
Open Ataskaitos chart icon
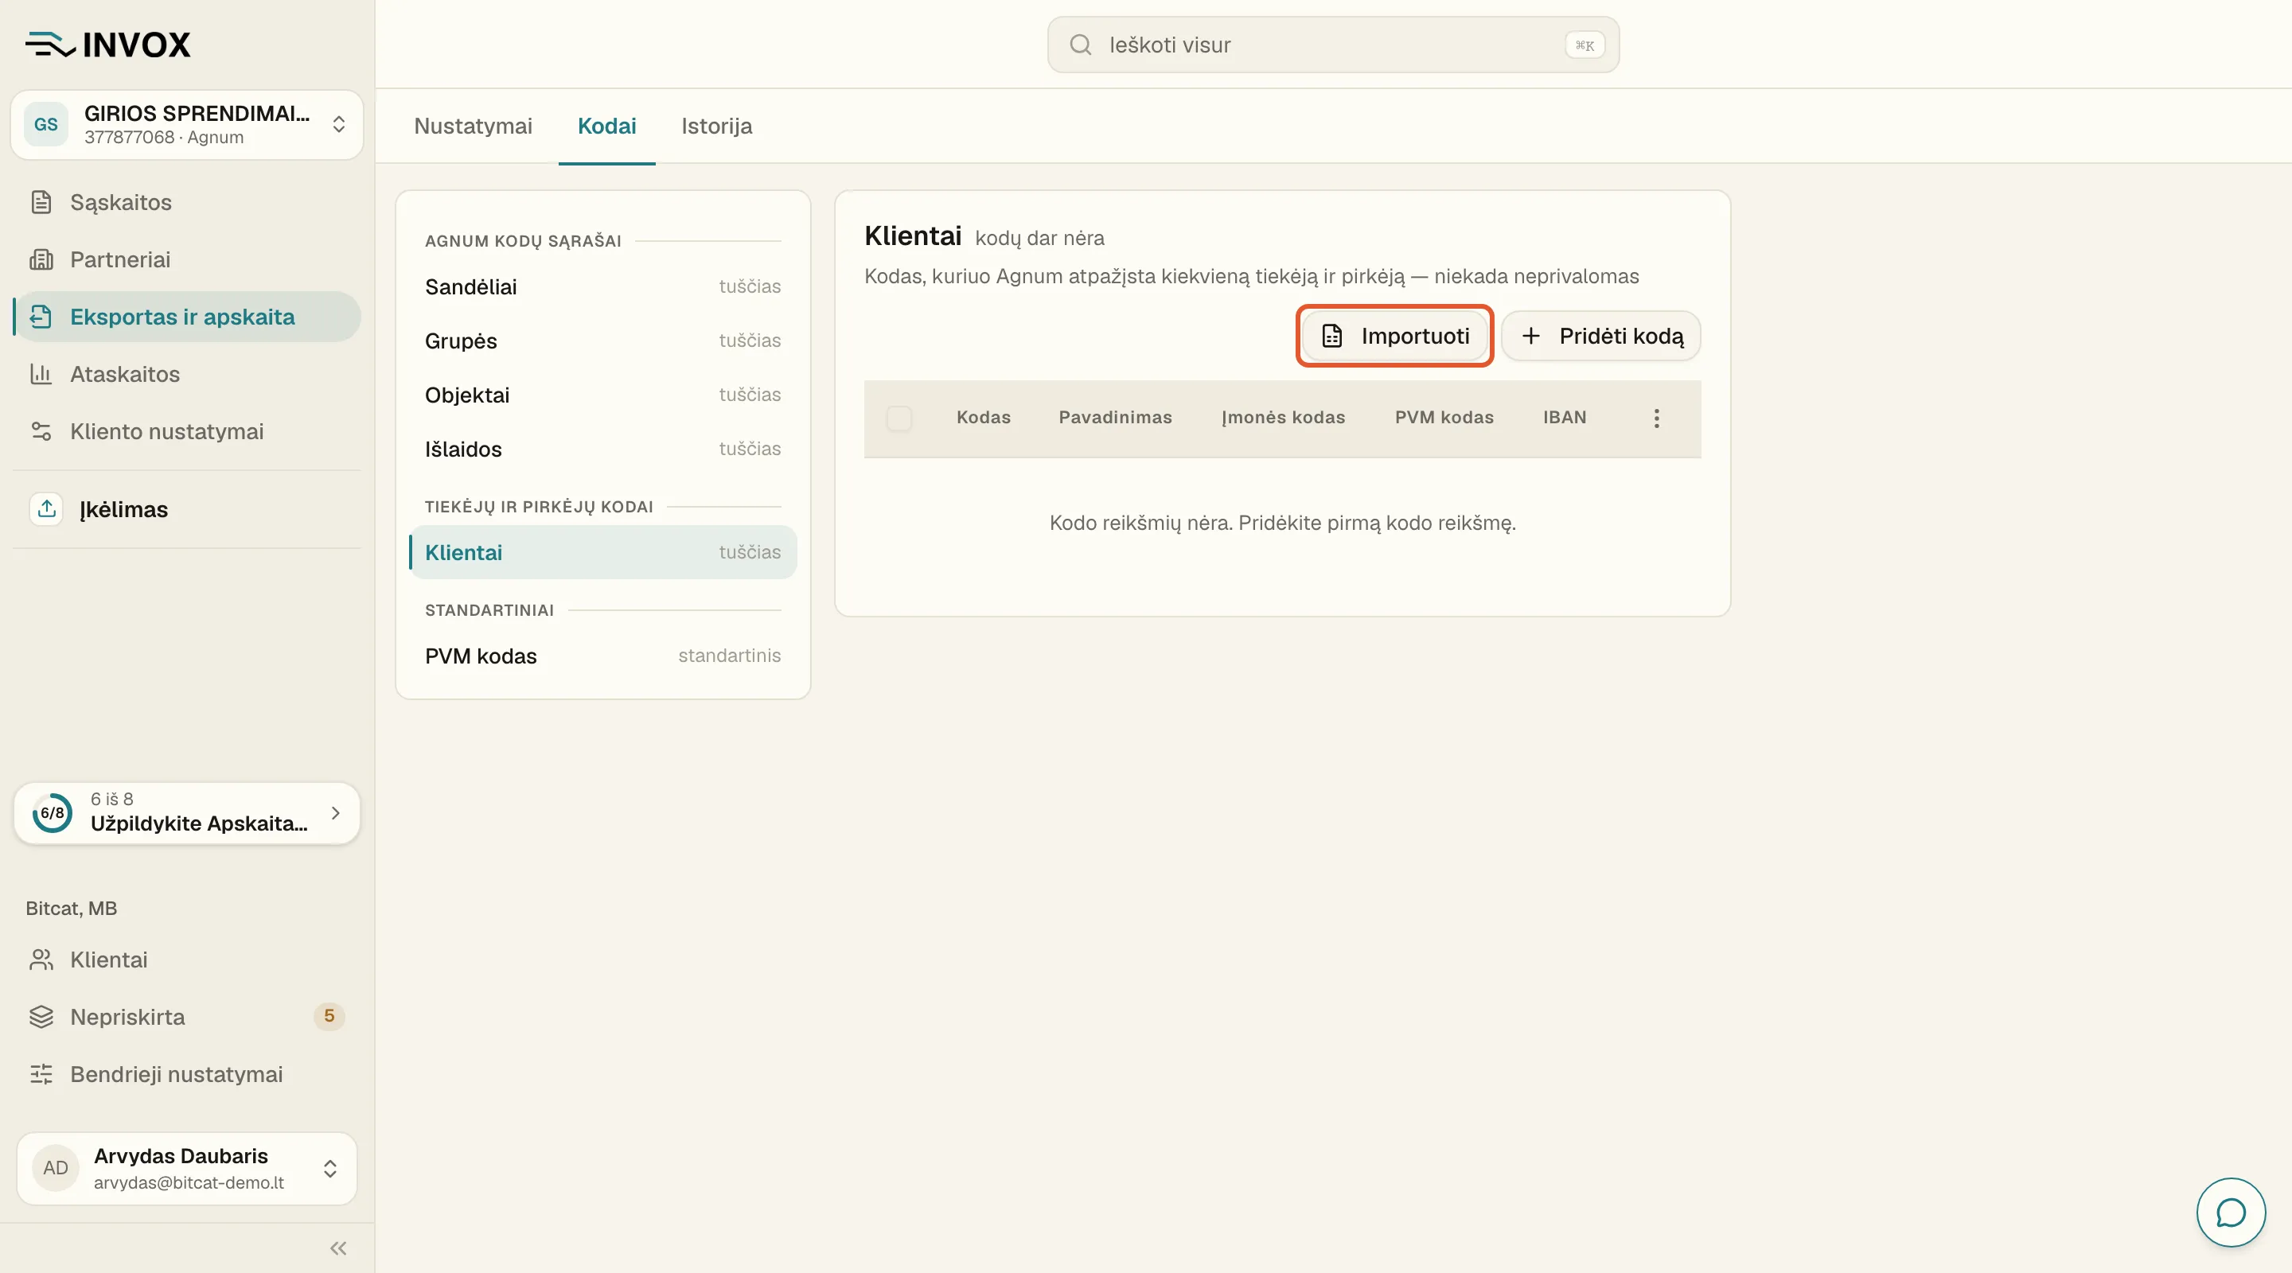click(x=41, y=374)
